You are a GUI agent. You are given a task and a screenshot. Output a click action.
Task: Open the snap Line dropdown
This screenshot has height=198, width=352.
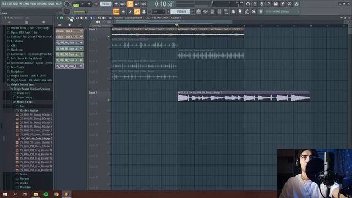point(158,12)
